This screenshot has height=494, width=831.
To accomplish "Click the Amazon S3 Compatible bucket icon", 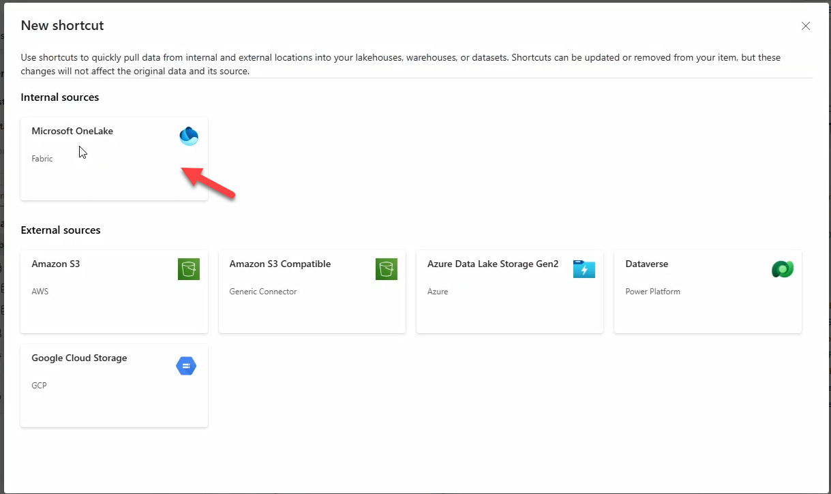I will pos(386,269).
